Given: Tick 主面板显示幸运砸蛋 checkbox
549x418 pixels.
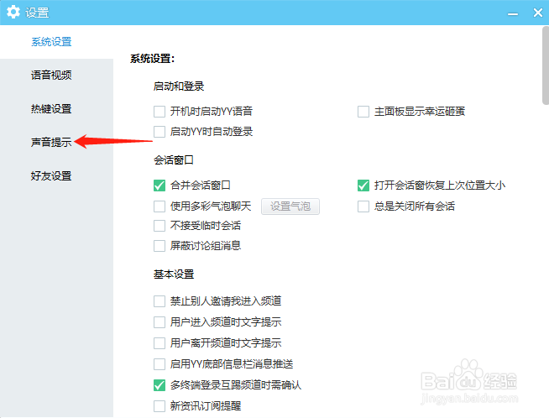Looking at the screenshot, I should (x=363, y=112).
